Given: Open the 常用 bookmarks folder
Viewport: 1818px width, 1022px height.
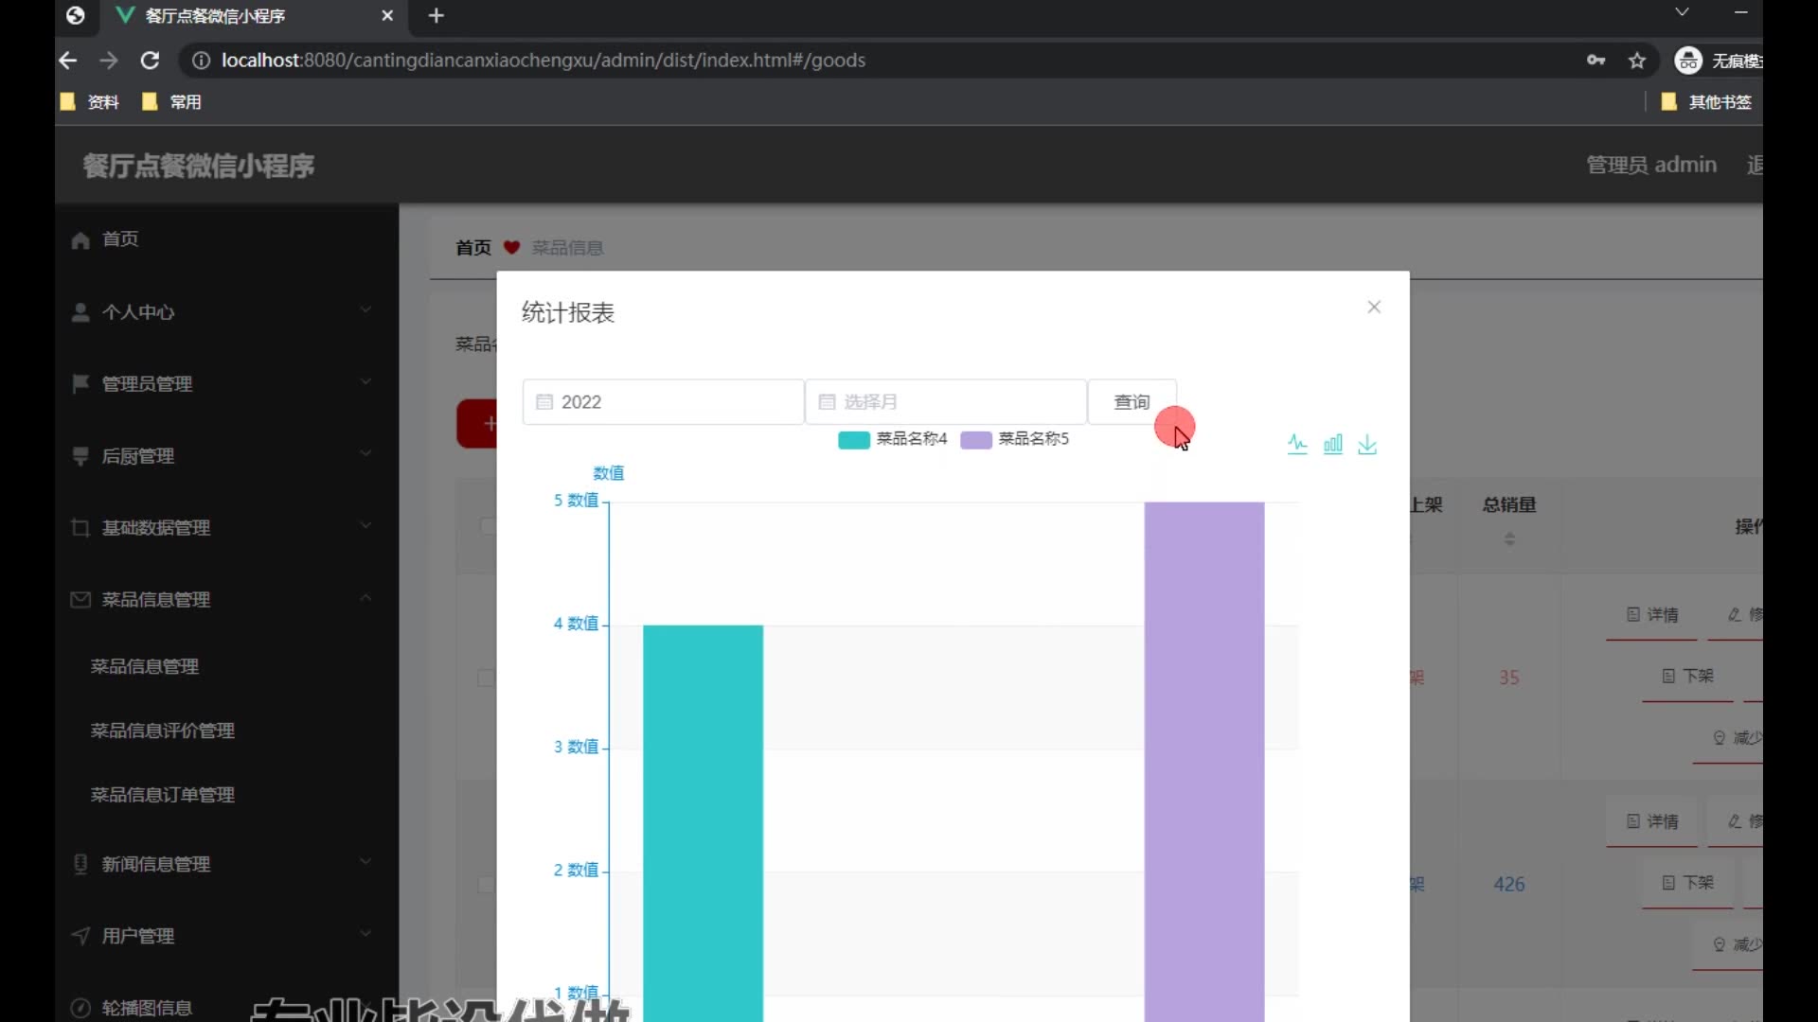Looking at the screenshot, I should click(171, 102).
